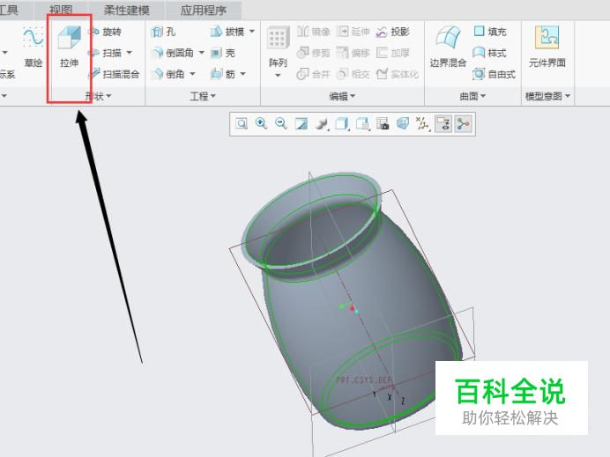Open the 元件界面 component interface
This screenshot has width=610, height=457.
coord(547,47)
